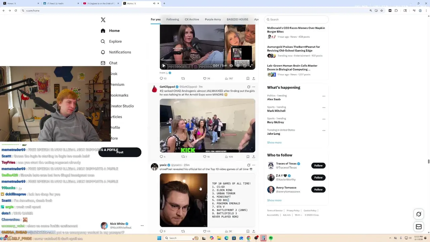This screenshot has height=242, width=430.
Task: Click the Grok icon on GetClipped post
Action: tap(249, 87)
